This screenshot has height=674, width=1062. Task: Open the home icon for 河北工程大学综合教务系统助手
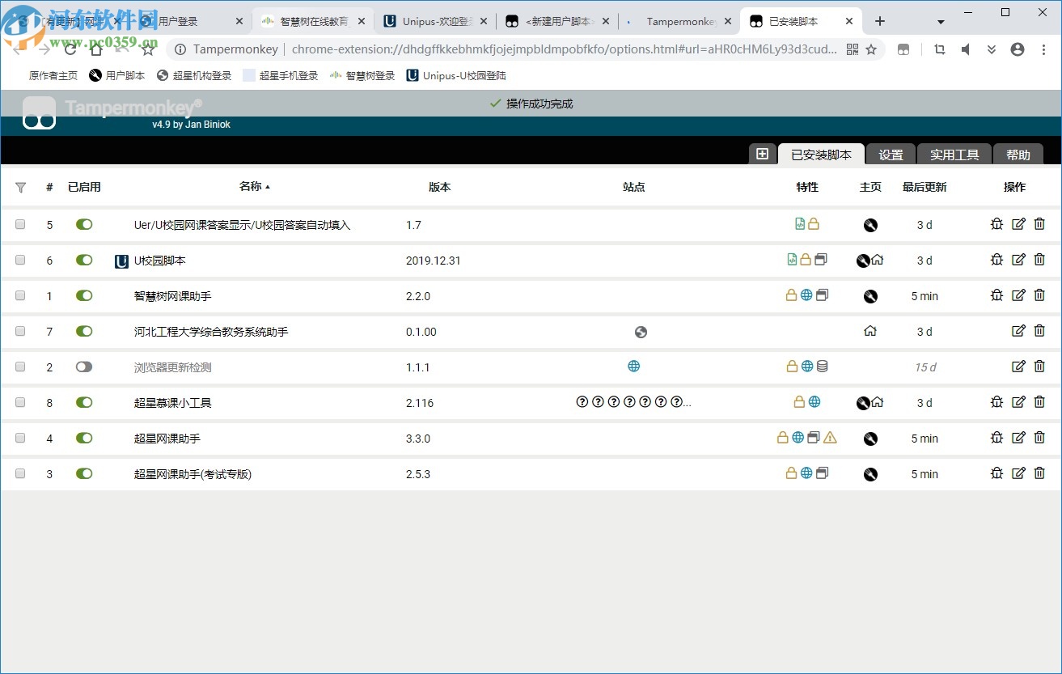coord(871,331)
